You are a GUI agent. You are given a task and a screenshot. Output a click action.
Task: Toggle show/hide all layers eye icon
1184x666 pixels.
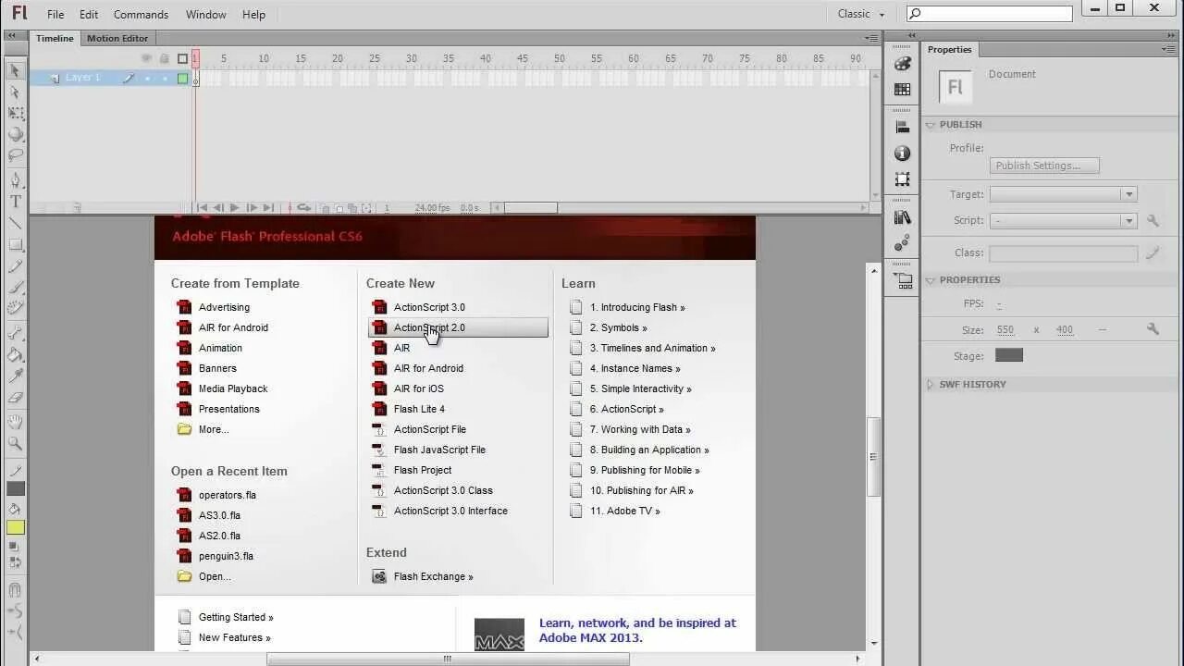[x=146, y=58]
